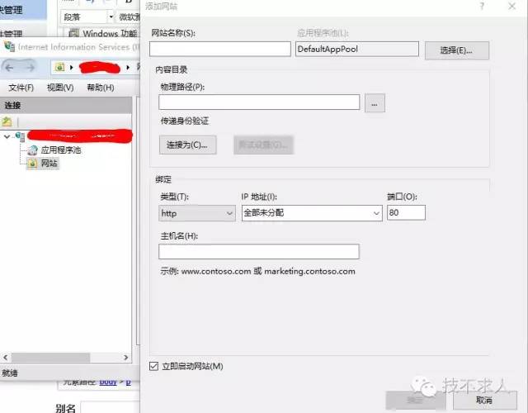Open the IP 地址 全部未分配 dropdown
The image size is (528, 413).
pos(312,213)
